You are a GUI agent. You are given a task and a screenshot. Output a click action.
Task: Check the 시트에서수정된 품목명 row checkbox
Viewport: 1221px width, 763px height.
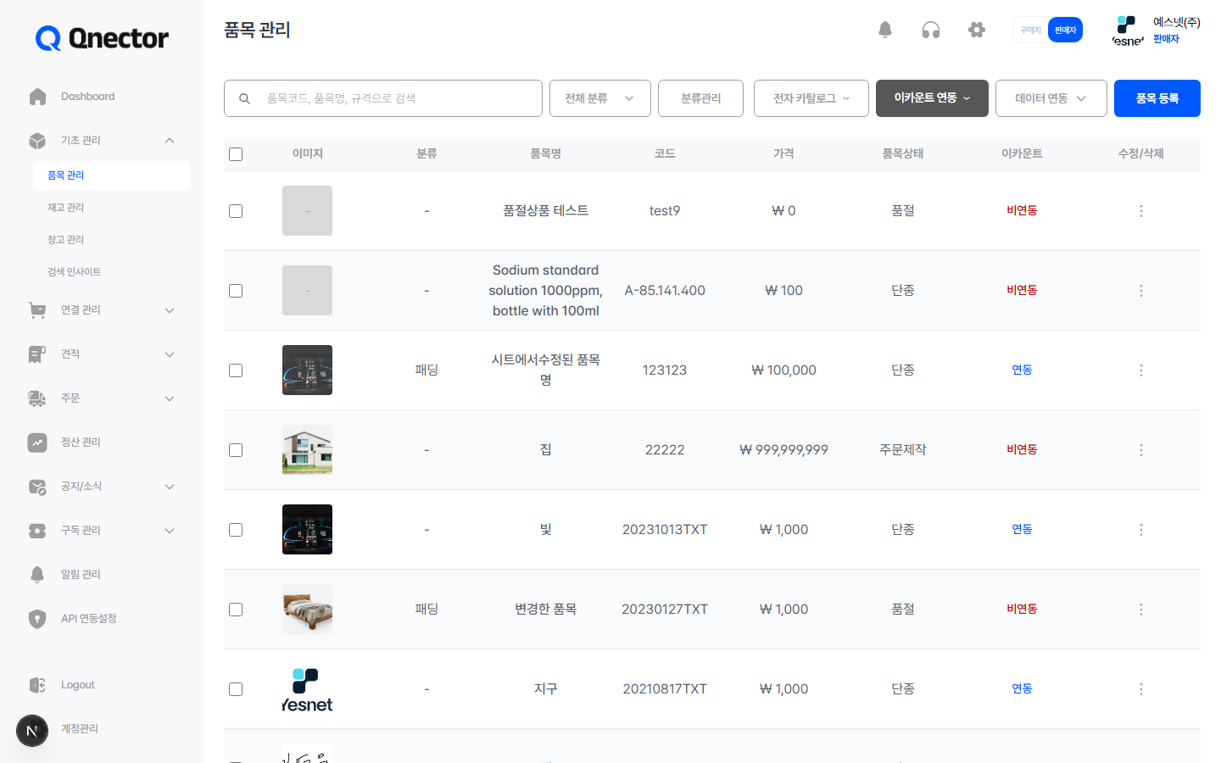coord(236,370)
